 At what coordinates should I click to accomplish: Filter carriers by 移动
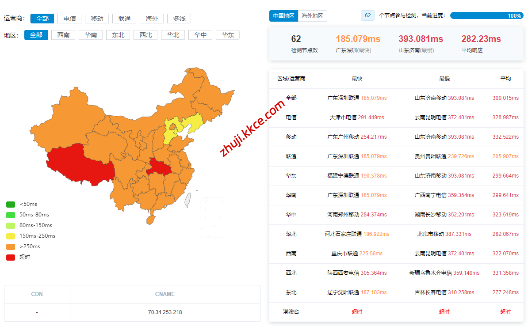pos(97,19)
